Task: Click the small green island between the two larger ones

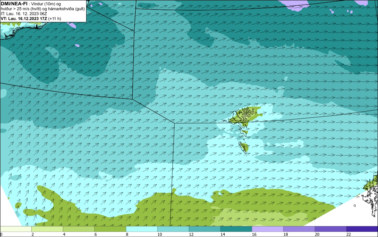Action: [x=245, y=132]
